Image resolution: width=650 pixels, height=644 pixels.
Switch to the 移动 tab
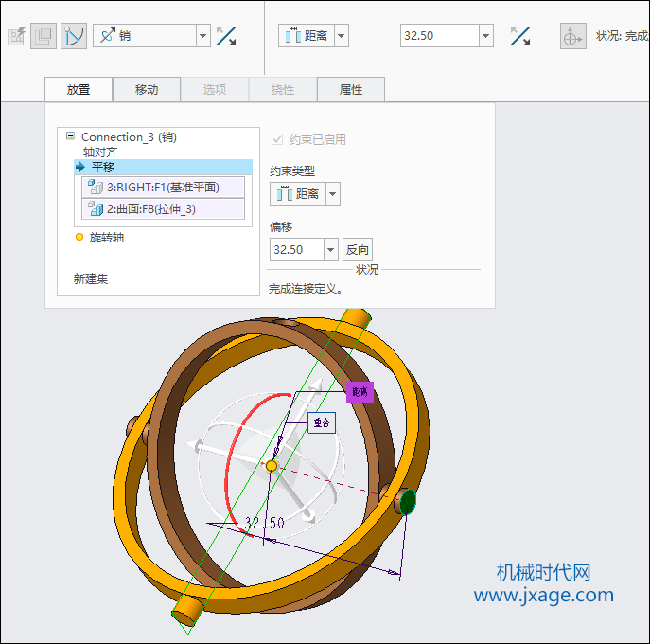(x=147, y=90)
